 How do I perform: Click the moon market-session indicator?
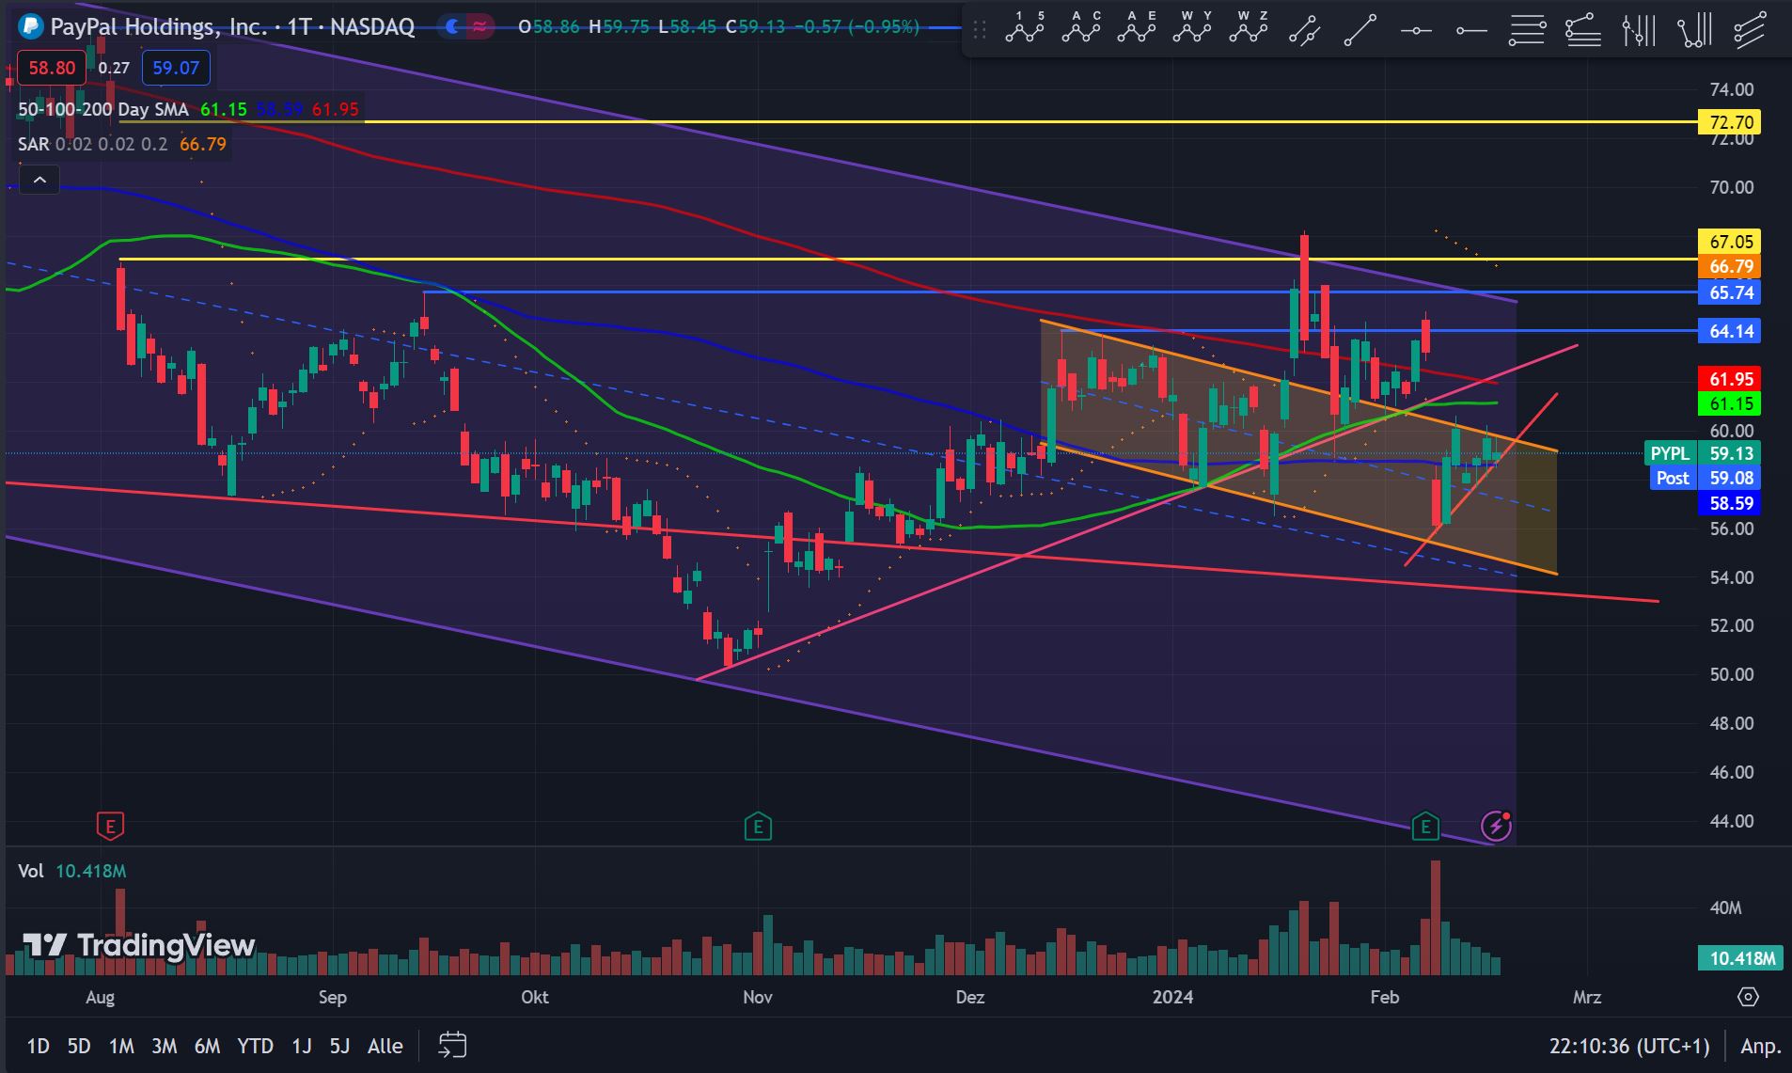pos(452,27)
